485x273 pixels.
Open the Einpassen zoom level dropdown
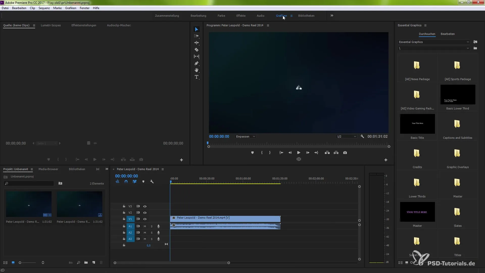point(245,136)
